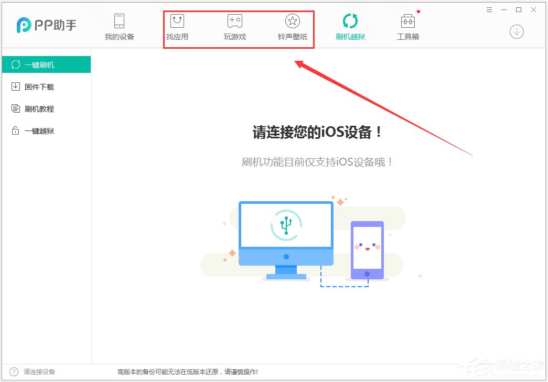The image size is (548, 382).
Task: Click the backup warning text at bottom
Action: click(x=186, y=372)
